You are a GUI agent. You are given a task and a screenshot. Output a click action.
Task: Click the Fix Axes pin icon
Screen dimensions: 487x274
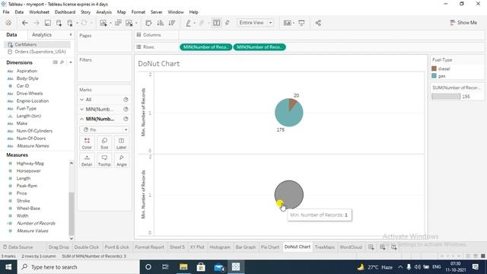click(x=228, y=23)
